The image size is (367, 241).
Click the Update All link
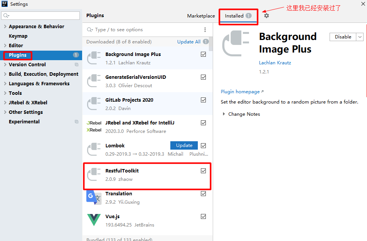click(189, 42)
